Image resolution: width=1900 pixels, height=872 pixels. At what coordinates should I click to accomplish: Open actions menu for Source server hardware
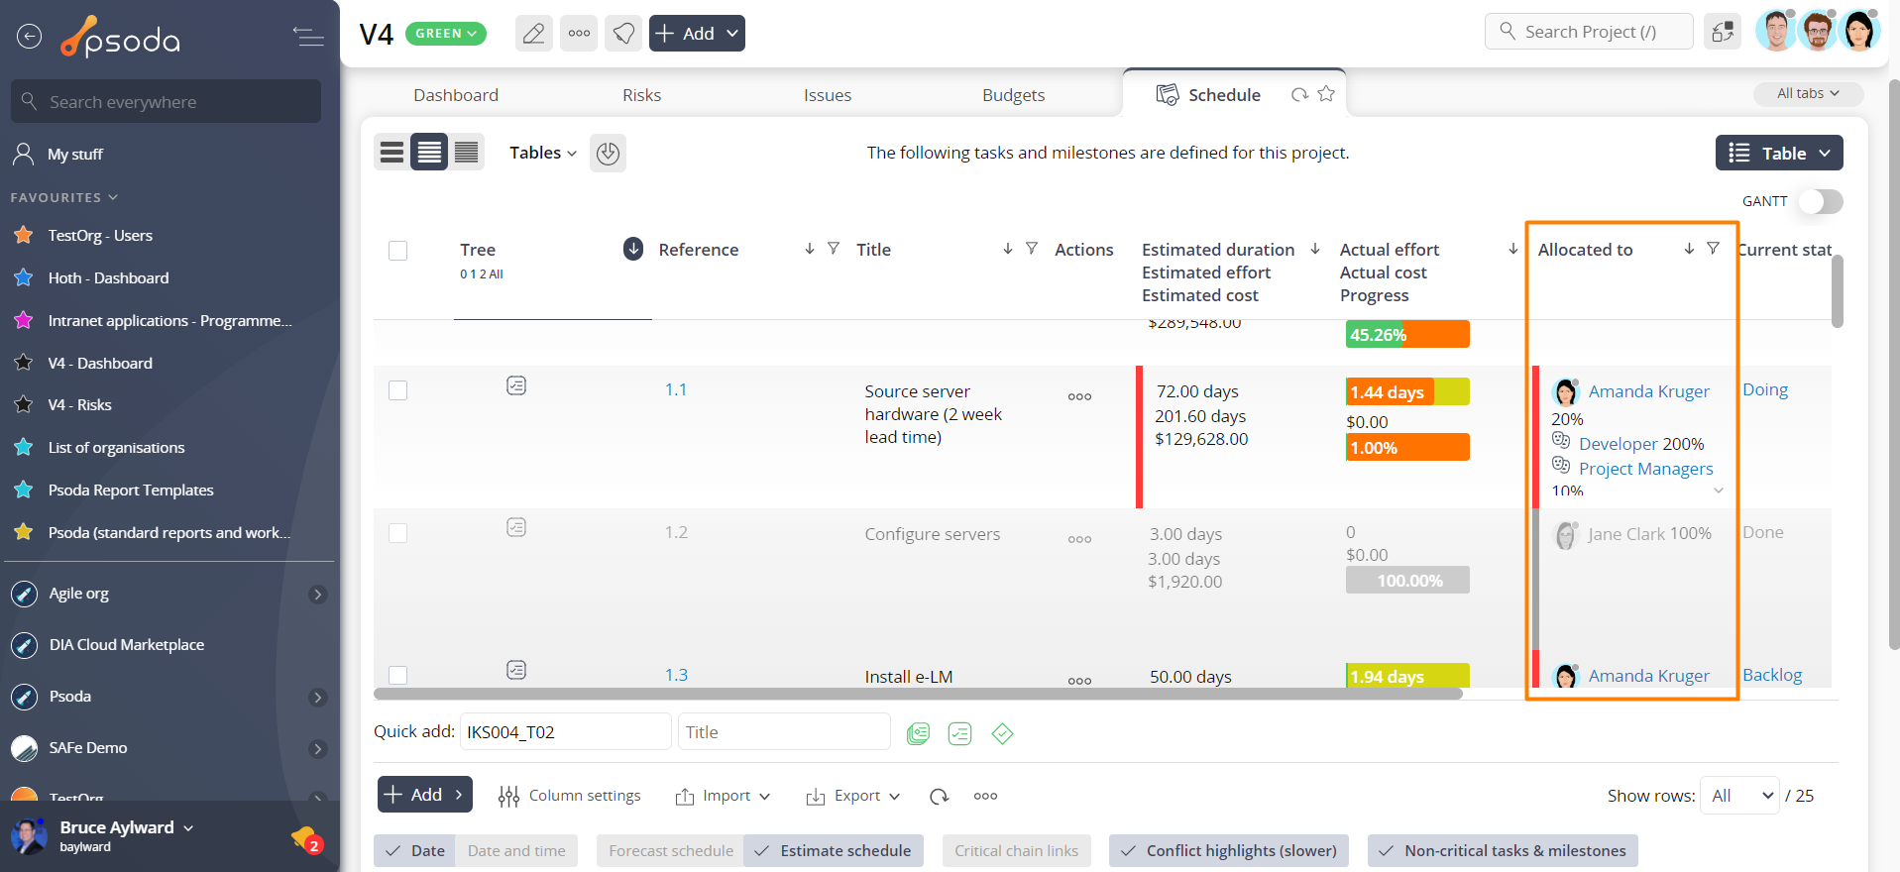(x=1079, y=396)
